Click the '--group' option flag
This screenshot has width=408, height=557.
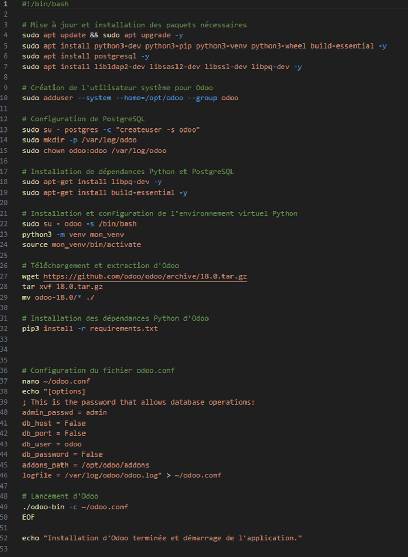point(202,98)
